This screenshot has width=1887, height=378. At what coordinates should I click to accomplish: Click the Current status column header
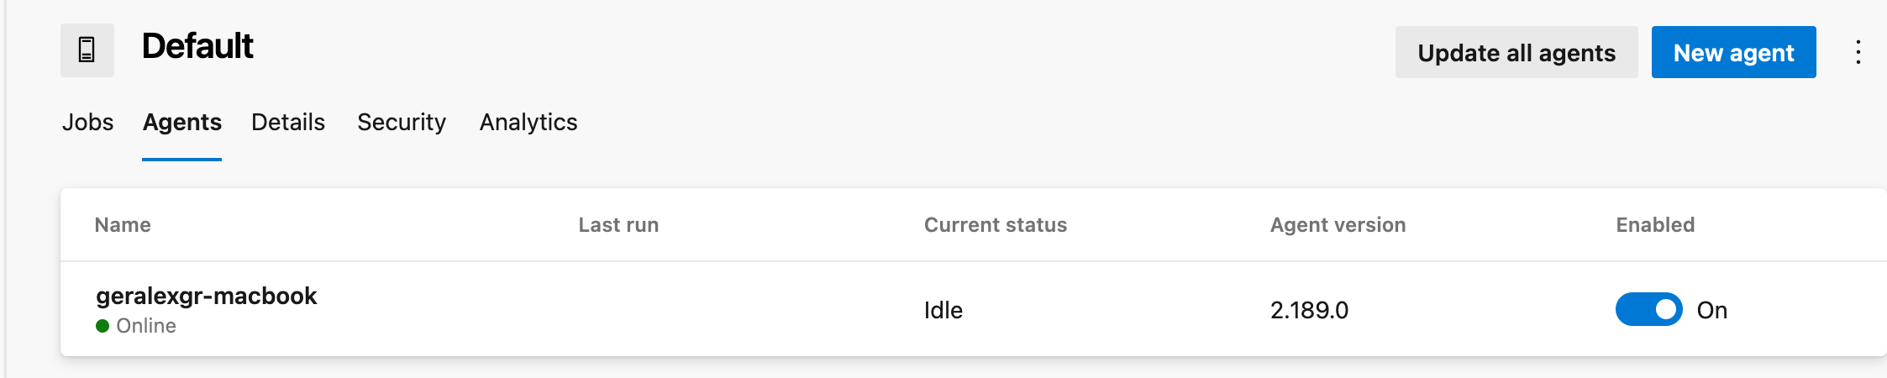996,225
